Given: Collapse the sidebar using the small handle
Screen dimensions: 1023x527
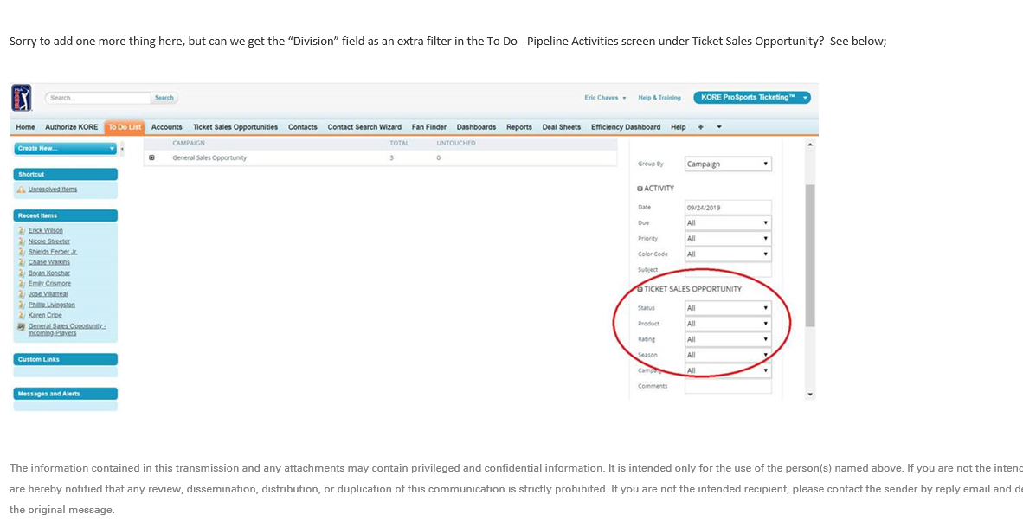Looking at the screenshot, I should click(122, 149).
